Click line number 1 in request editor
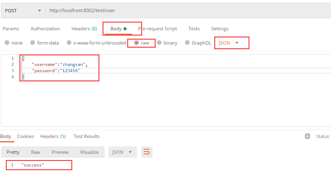331x177 pixels. pos(13,58)
